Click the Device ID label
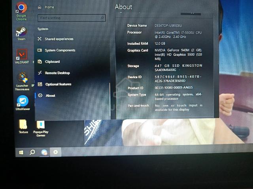 (x=134, y=77)
